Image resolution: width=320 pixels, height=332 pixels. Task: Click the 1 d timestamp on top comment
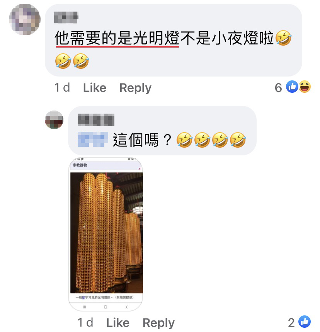62,87
